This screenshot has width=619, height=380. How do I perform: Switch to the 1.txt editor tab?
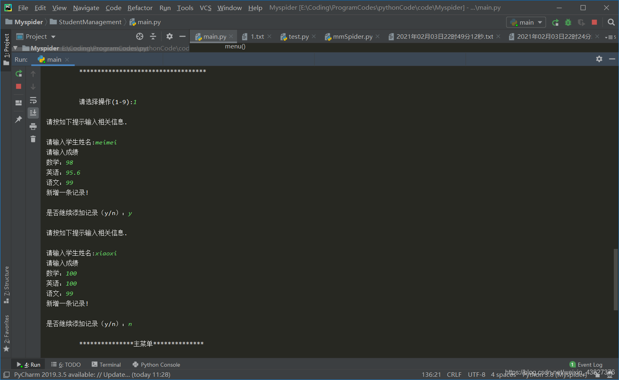tap(257, 36)
